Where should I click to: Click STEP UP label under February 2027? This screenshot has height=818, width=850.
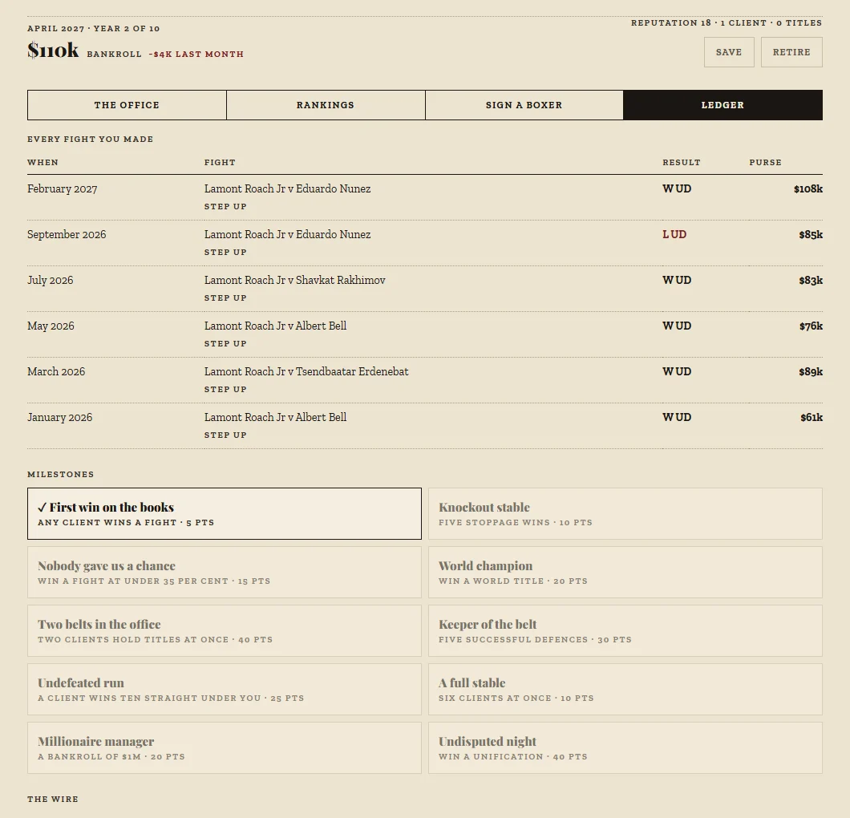(225, 207)
